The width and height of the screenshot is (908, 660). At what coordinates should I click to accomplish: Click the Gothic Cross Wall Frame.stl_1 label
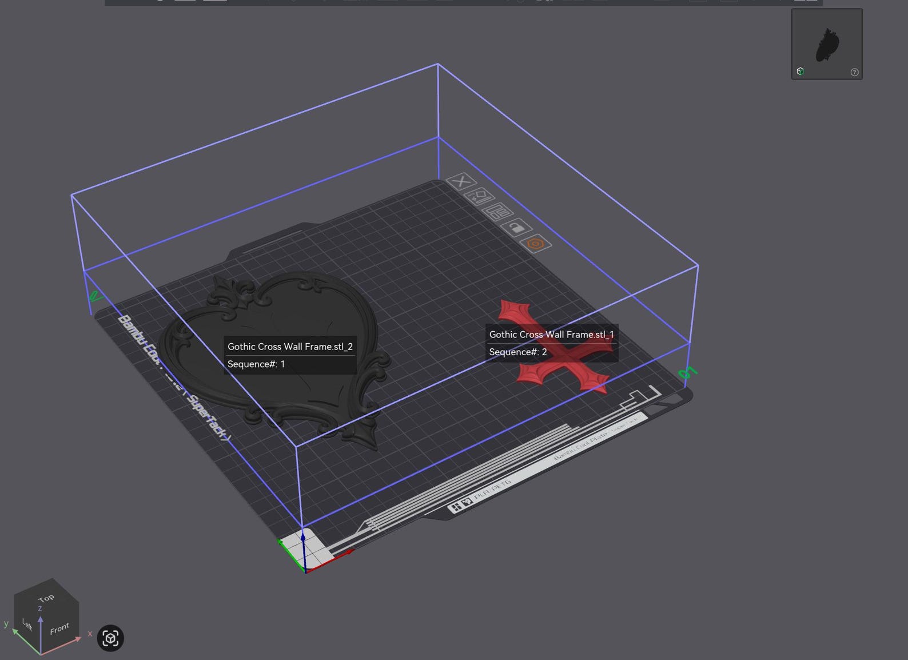[551, 335]
